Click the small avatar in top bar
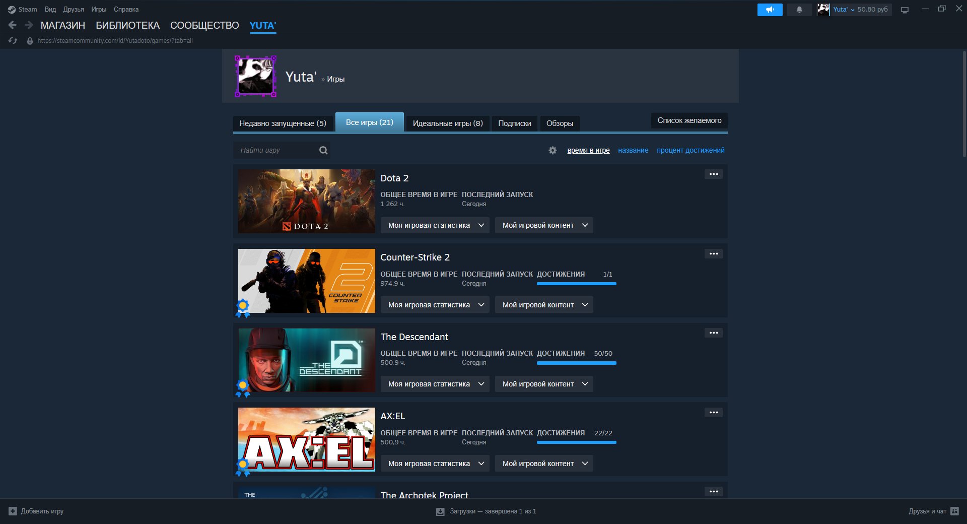The height and width of the screenshot is (524, 967). [823, 10]
